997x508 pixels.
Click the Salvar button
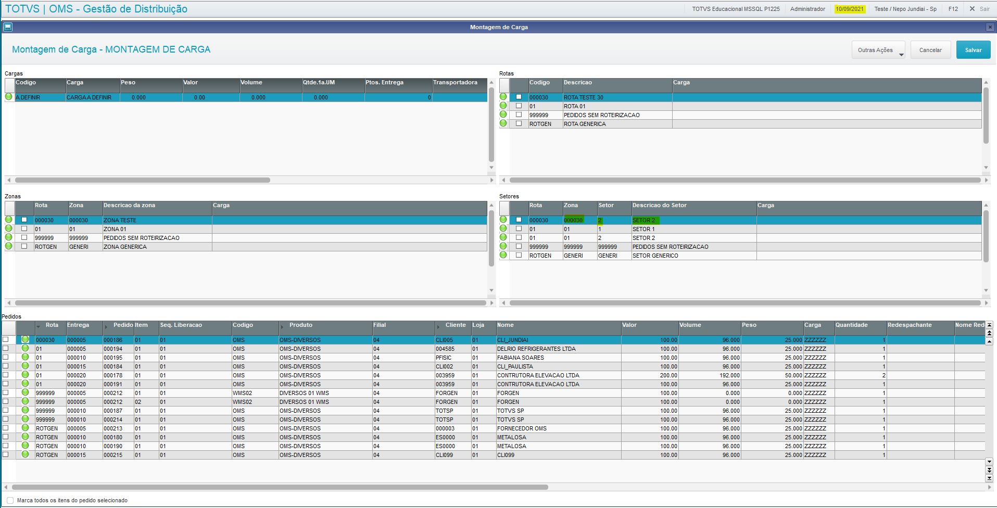pos(973,50)
